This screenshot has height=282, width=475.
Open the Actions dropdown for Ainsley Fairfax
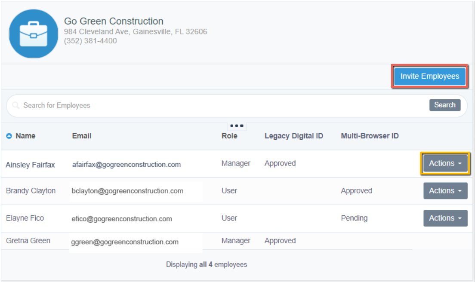coord(445,163)
